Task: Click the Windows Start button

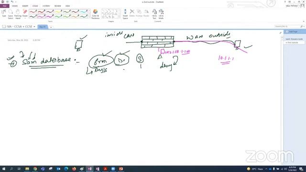Action: (x=4, y=169)
